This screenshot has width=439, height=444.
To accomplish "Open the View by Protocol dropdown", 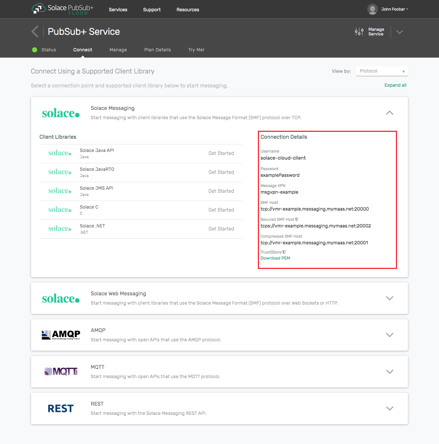I will 382,71.
